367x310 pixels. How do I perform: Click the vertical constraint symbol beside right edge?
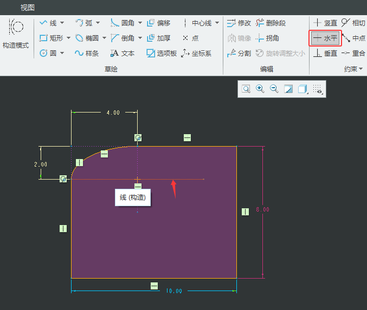pos(245,212)
